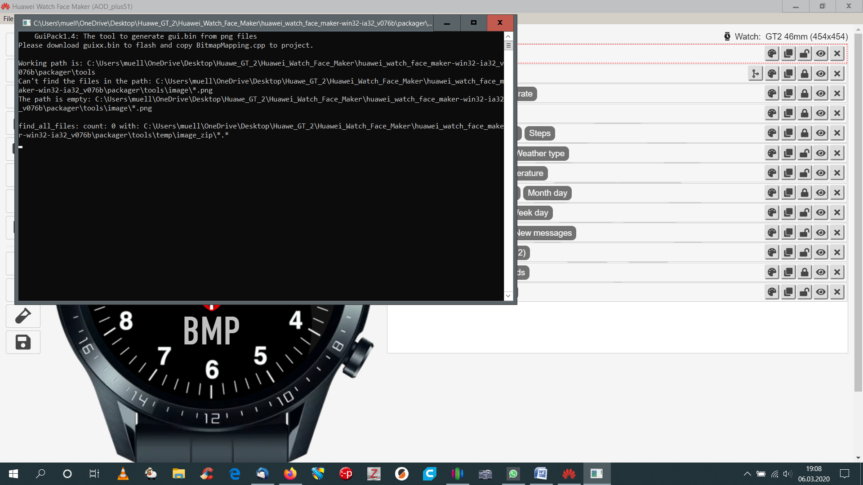The width and height of the screenshot is (863, 485).
Task: Open palette for the Month day row
Action: pyautogui.click(x=772, y=193)
